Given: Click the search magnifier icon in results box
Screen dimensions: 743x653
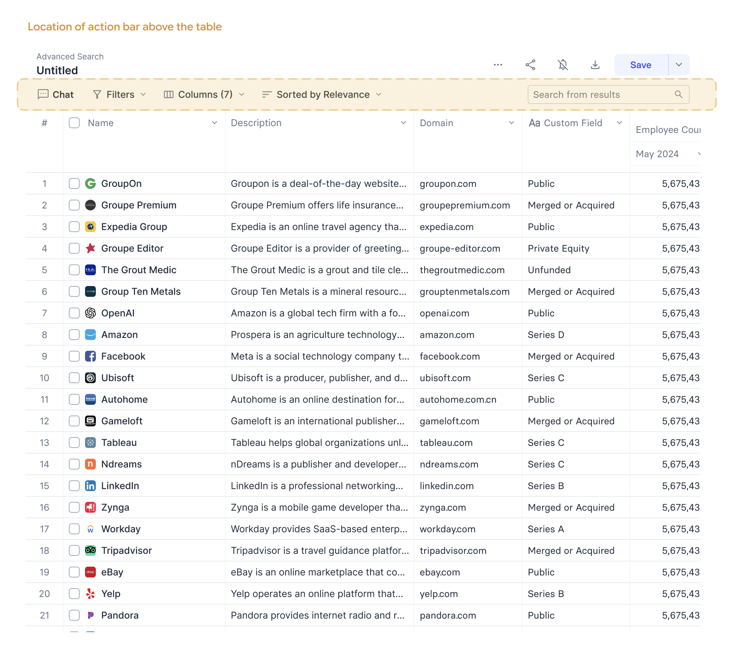Looking at the screenshot, I should click(678, 94).
